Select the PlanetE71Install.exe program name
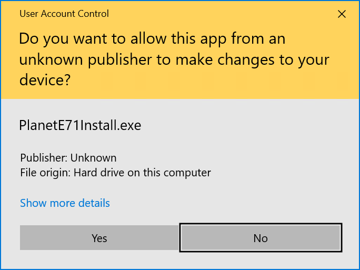The width and height of the screenshot is (360, 270). coord(80,125)
